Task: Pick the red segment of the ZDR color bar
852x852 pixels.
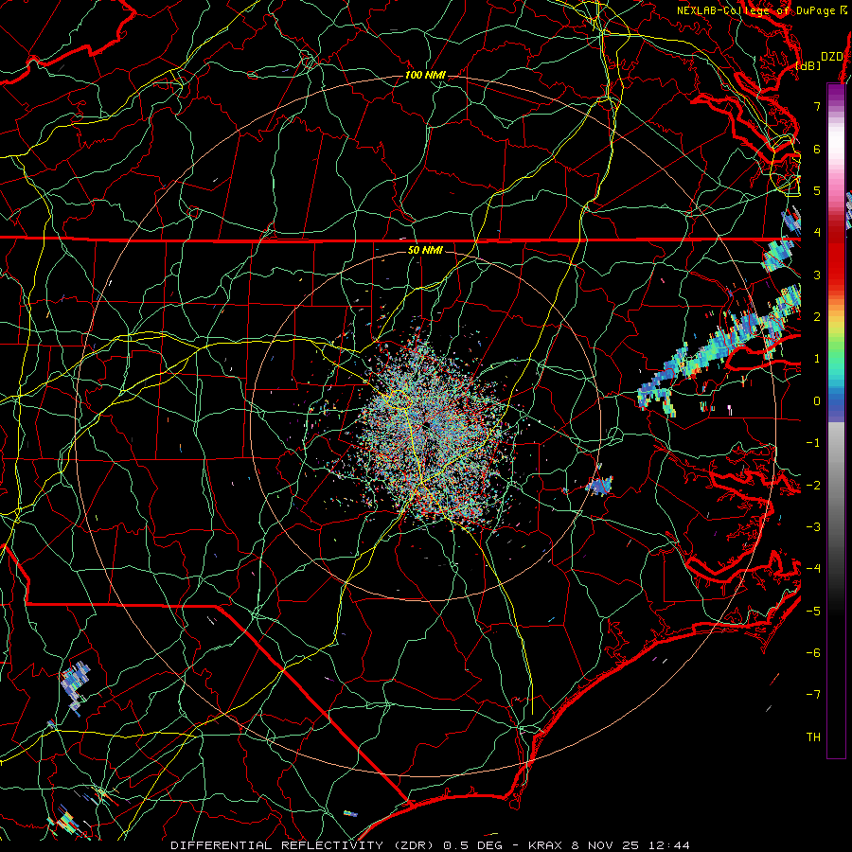Action: point(836,258)
